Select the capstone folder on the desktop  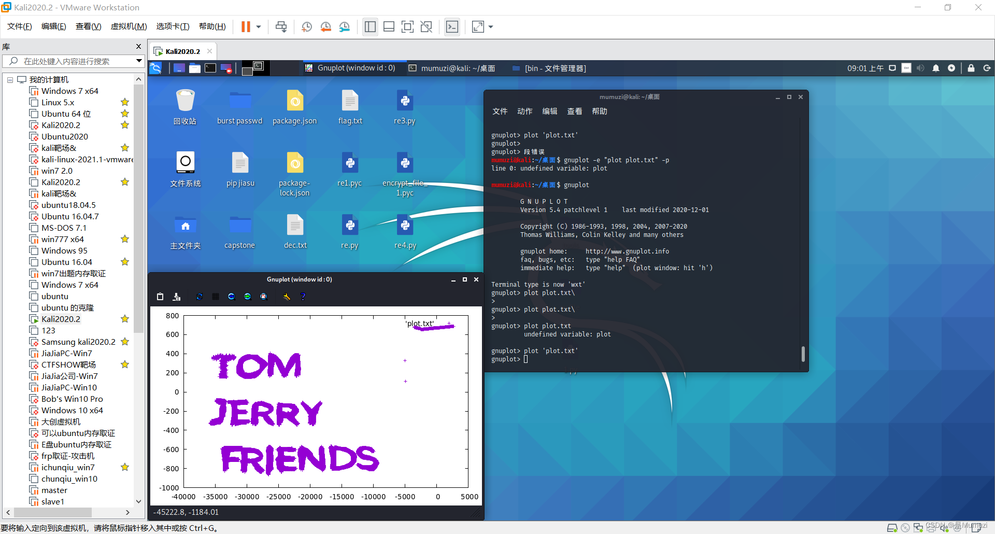[240, 232]
